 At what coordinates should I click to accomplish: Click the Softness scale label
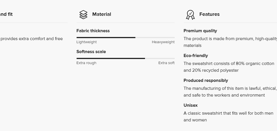(91, 52)
